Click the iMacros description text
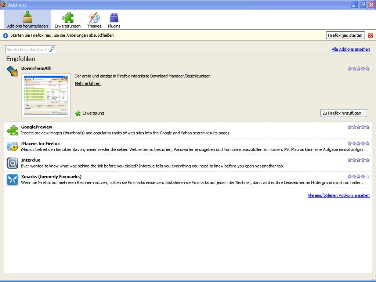 coord(194,150)
